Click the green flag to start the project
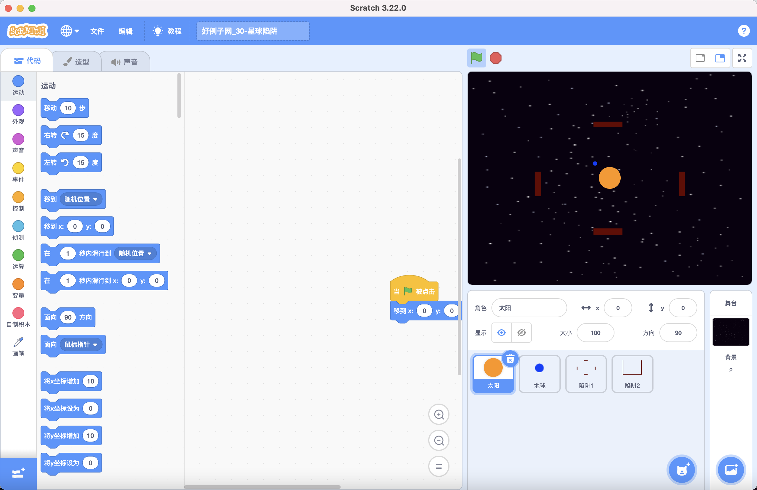 (x=476, y=58)
